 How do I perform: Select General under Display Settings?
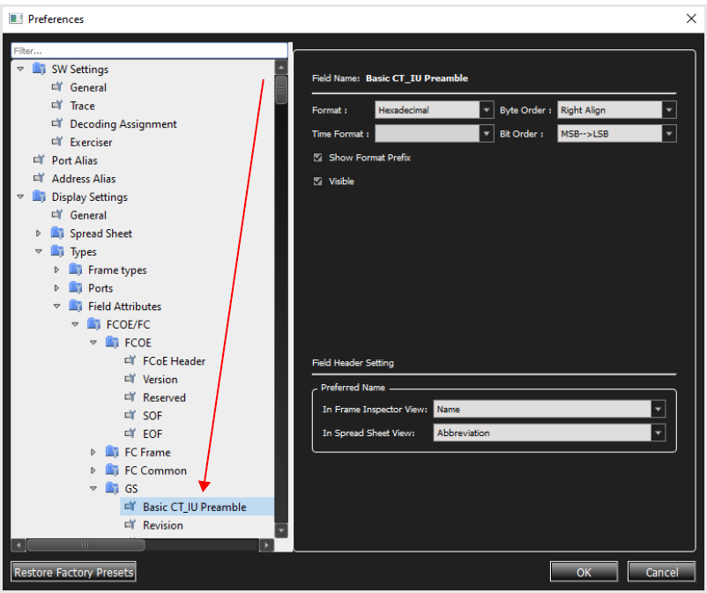point(88,215)
